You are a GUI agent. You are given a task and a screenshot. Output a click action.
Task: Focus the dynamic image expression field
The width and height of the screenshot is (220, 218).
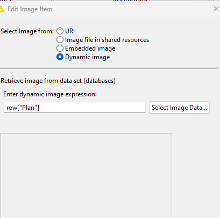(74, 108)
